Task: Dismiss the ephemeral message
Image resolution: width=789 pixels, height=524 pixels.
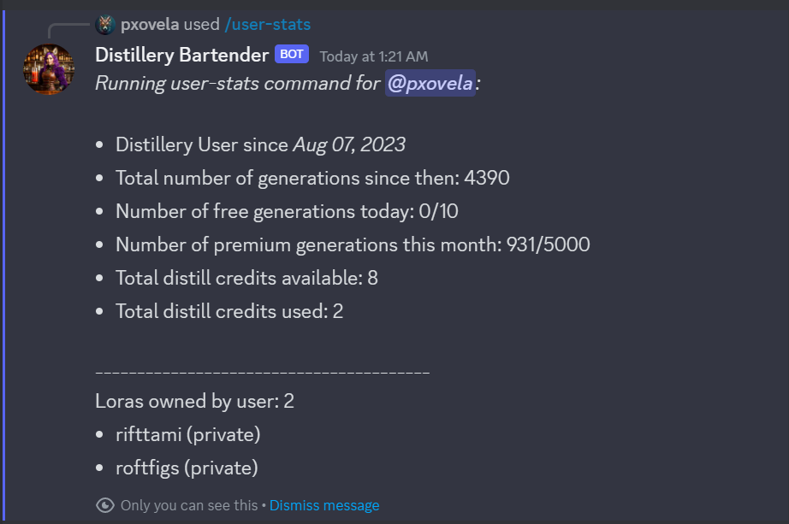Action: 324,505
